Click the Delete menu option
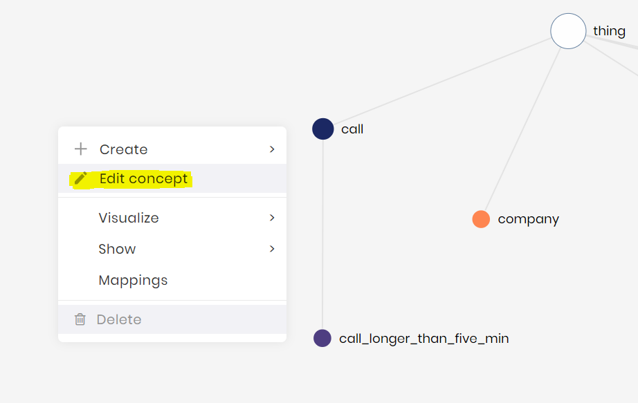This screenshot has width=638, height=403. point(119,319)
